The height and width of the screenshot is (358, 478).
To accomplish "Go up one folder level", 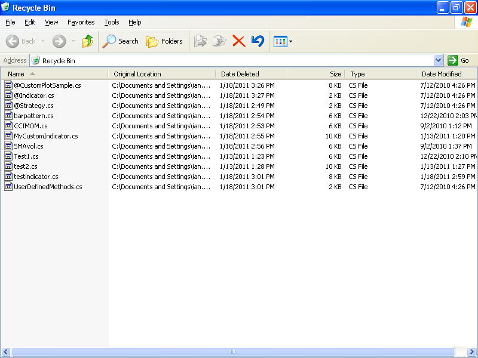I will click(x=87, y=41).
